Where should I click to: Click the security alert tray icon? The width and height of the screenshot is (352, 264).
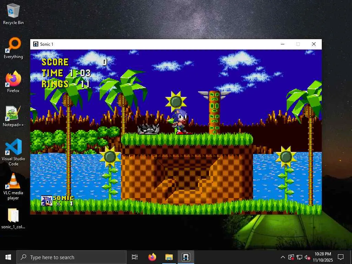[x=291, y=257]
